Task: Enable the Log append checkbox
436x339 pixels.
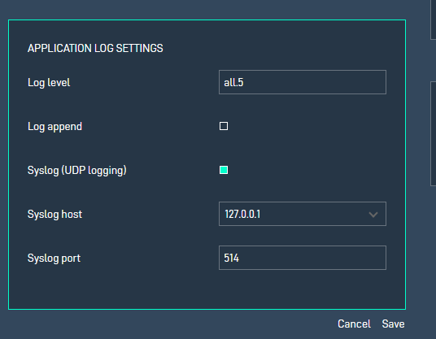Action: pos(224,126)
